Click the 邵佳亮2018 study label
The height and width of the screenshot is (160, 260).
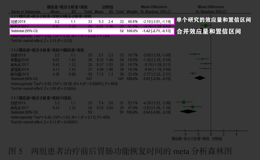coord(20,69)
